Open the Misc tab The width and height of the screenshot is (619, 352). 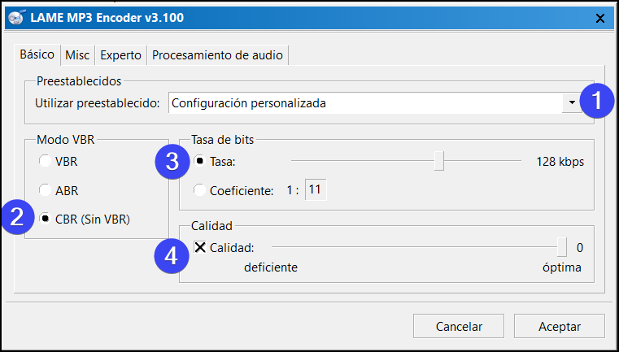77,55
